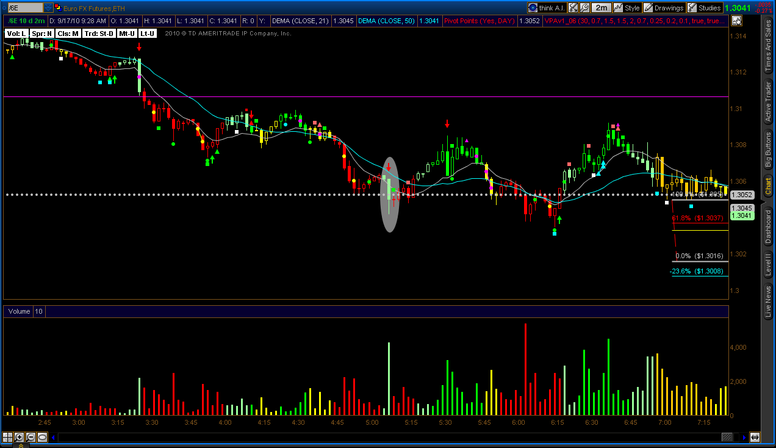Click the DEMA (CLOSE, 21) study label

click(x=300, y=21)
